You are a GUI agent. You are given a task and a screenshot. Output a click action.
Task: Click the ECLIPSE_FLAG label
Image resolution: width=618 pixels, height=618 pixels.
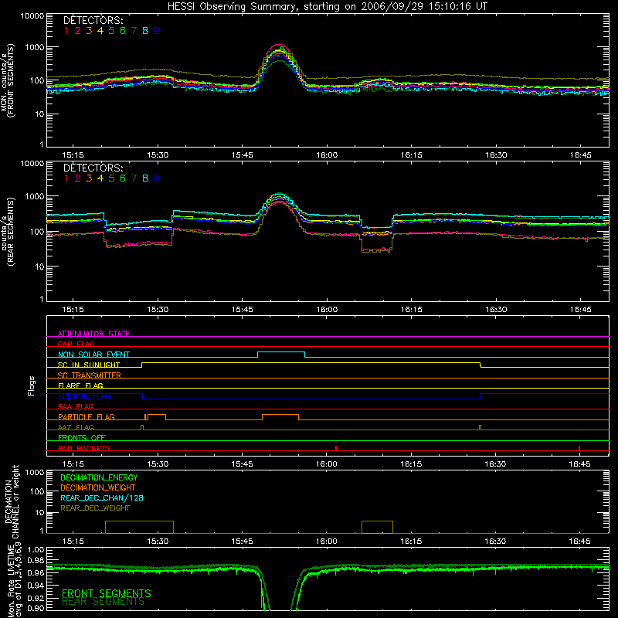coord(84,396)
